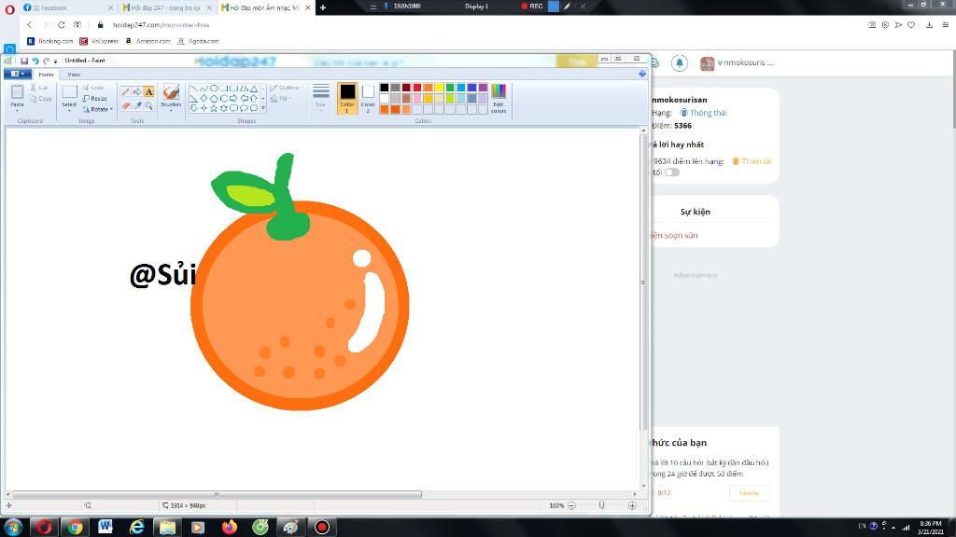
Task: Click the Resize button in Paint
Action: [x=95, y=99]
